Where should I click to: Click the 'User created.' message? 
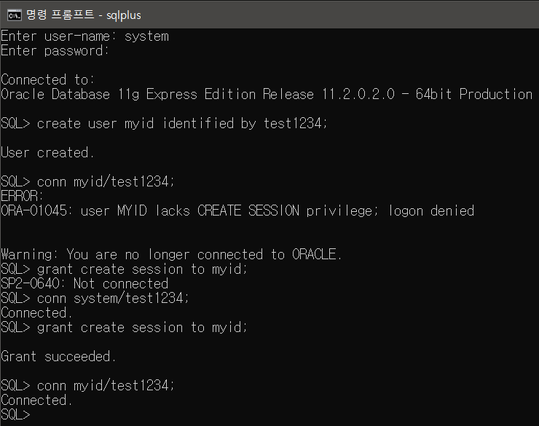(48, 152)
